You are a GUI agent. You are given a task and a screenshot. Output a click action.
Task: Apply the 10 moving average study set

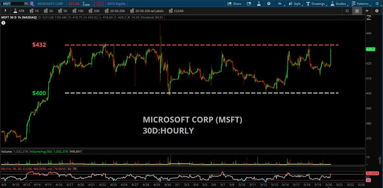[x=34, y=11]
